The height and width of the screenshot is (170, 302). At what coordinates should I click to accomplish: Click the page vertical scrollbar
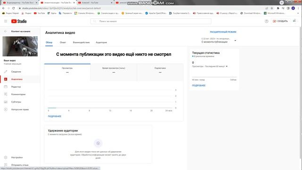(x=301, y=93)
